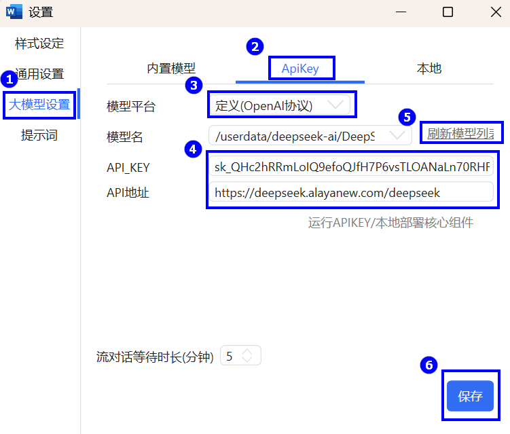Click the 流对话等待时长 number field
The width and height of the screenshot is (510, 434).
coord(231,356)
